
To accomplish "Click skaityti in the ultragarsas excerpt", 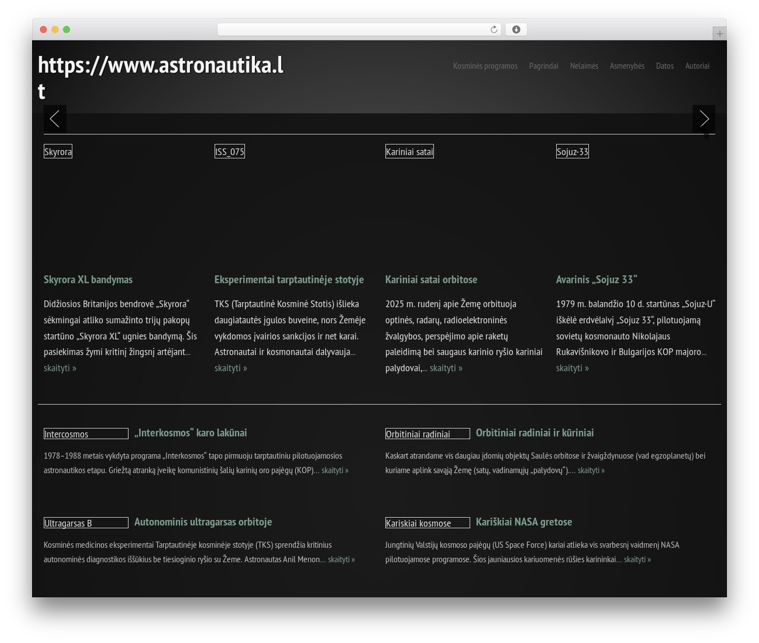I will pyautogui.click(x=342, y=559).
